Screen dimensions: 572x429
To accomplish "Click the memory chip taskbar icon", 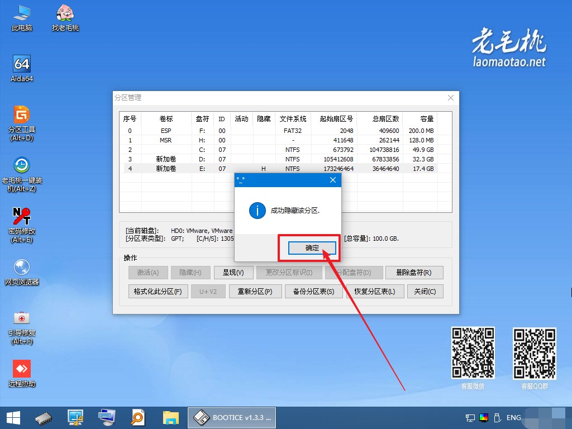I will click(x=44, y=418).
